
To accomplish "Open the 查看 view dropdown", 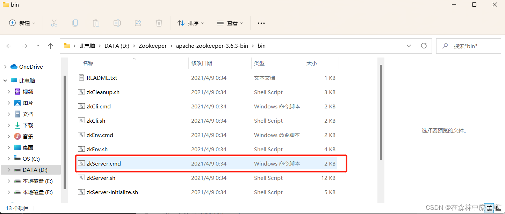I will click(230, 23).
